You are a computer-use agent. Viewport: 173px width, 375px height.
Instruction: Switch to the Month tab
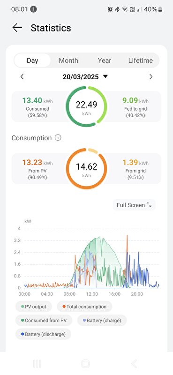coord(68,60)
